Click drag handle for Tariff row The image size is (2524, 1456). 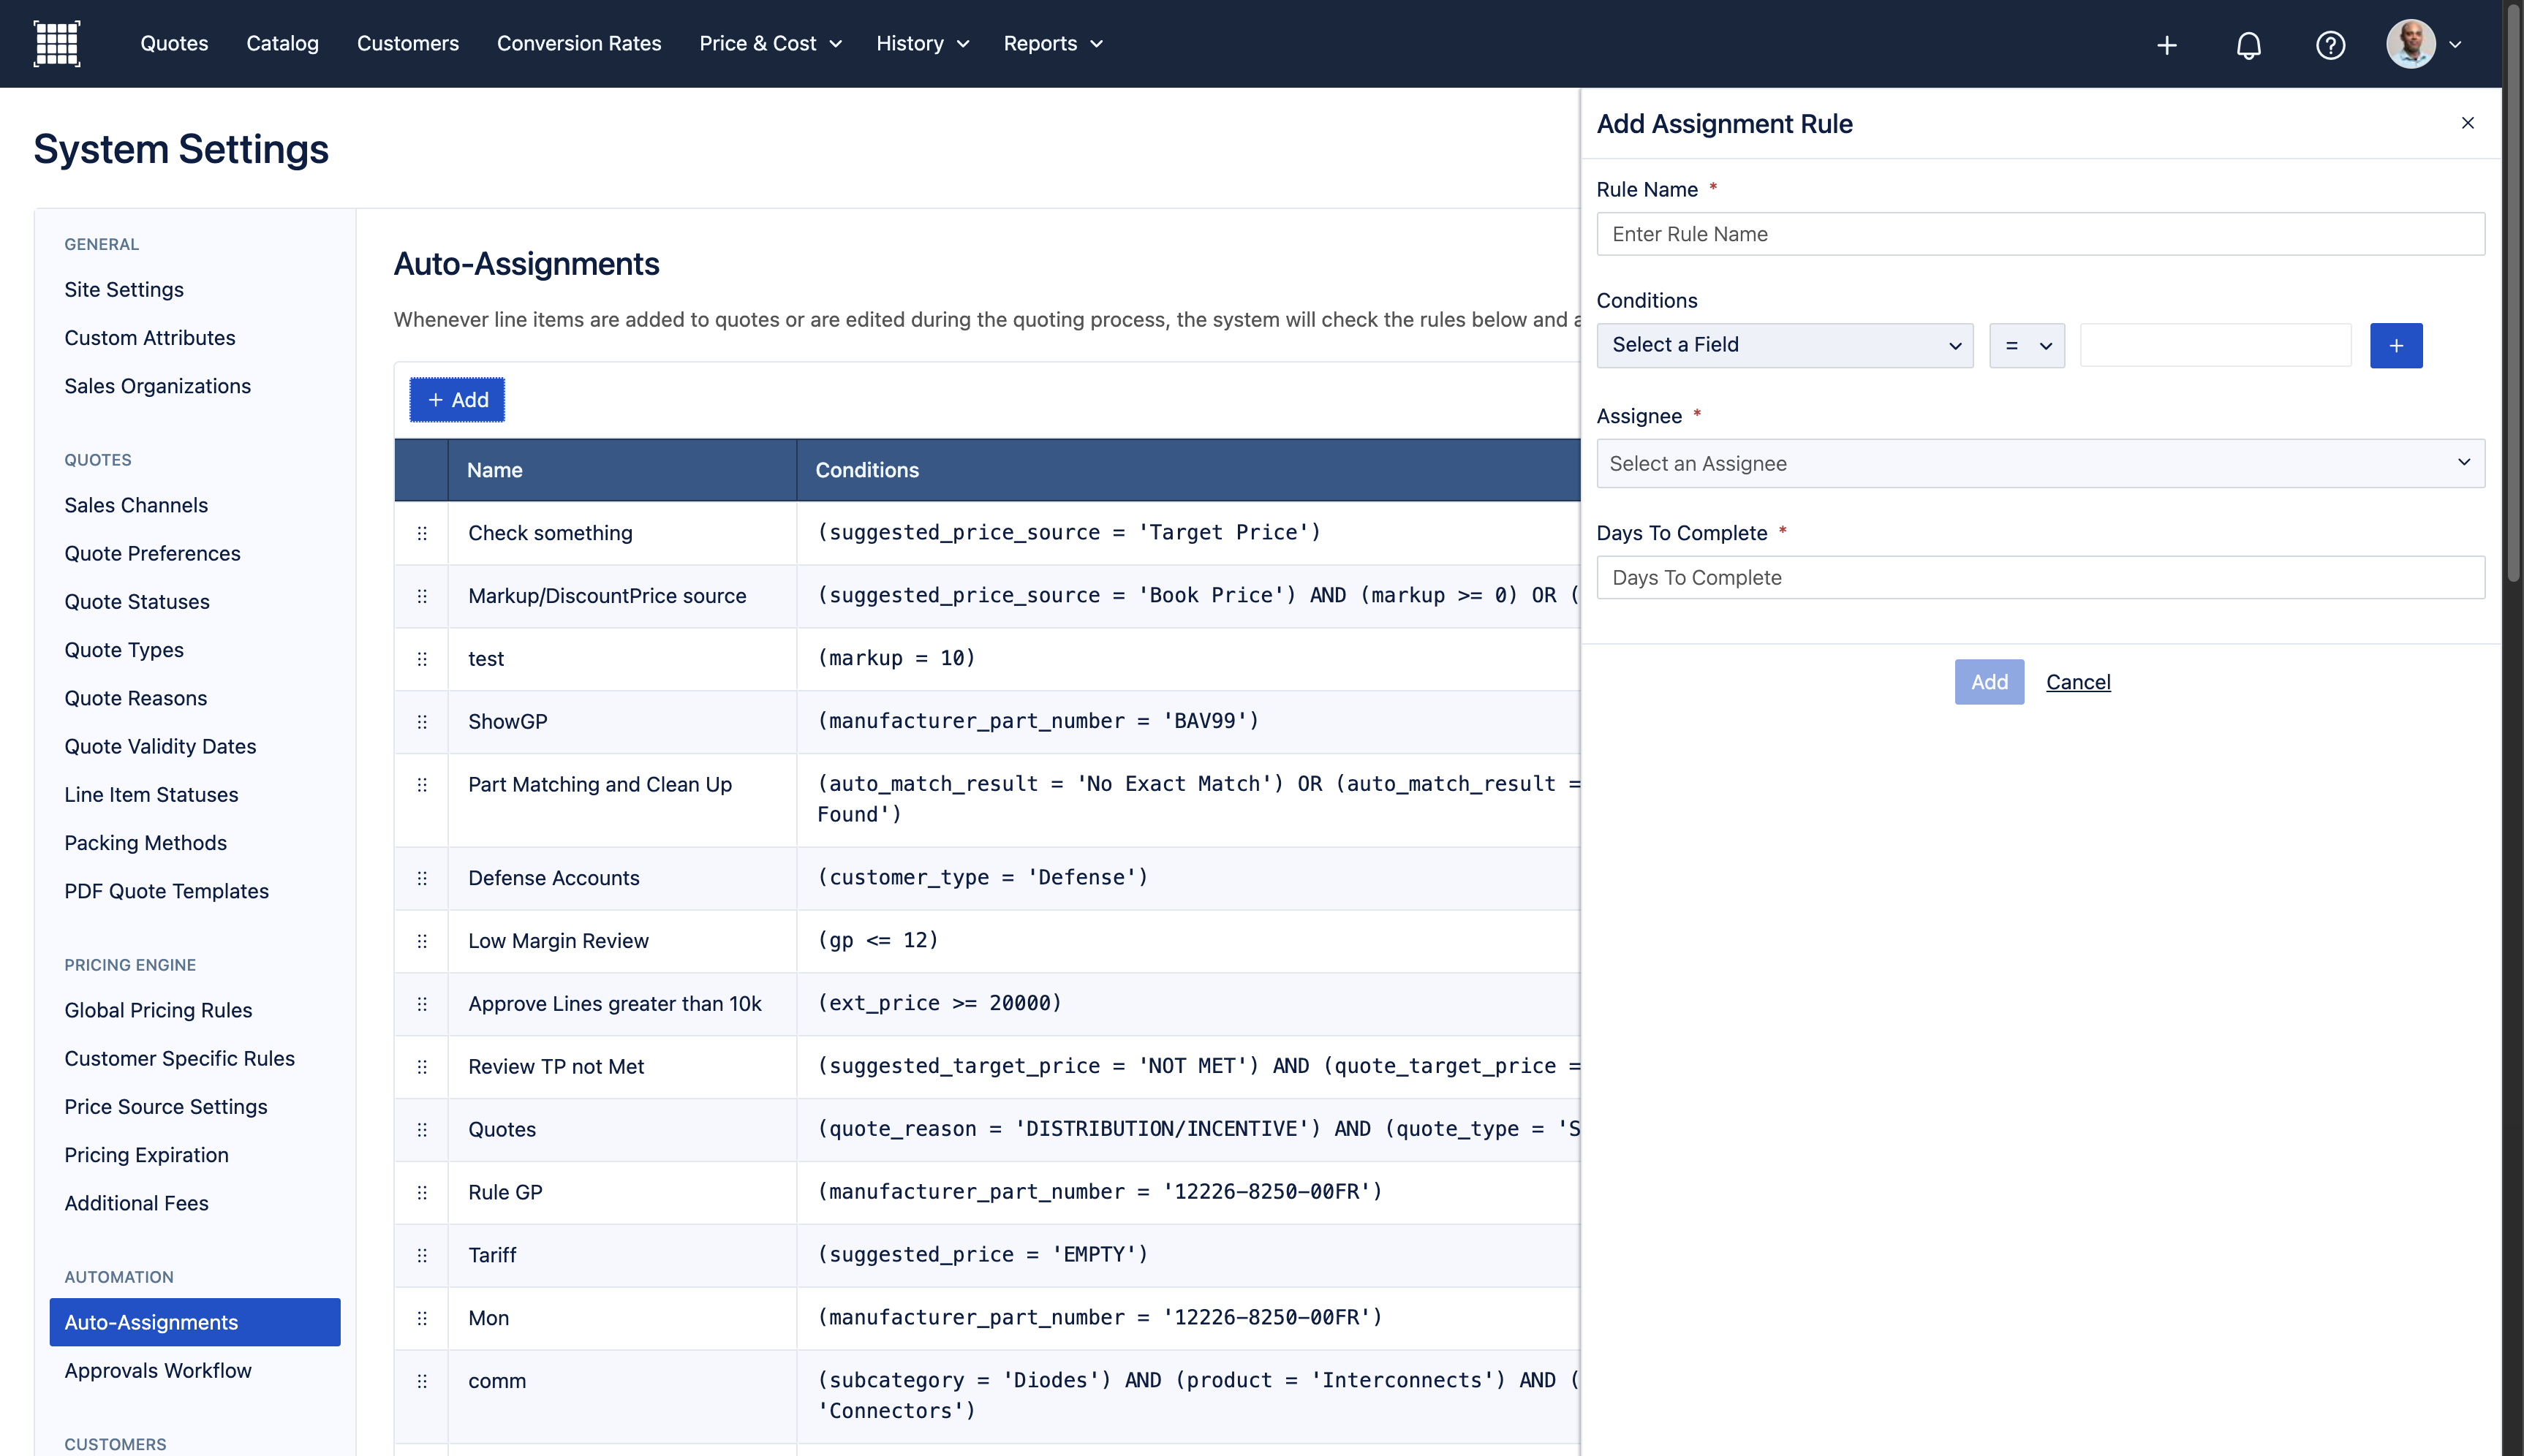click(422, 1256)
